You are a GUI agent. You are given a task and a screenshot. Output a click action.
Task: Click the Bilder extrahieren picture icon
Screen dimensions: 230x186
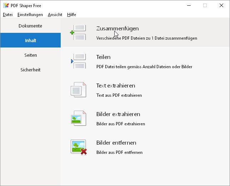tap(79, 118)
